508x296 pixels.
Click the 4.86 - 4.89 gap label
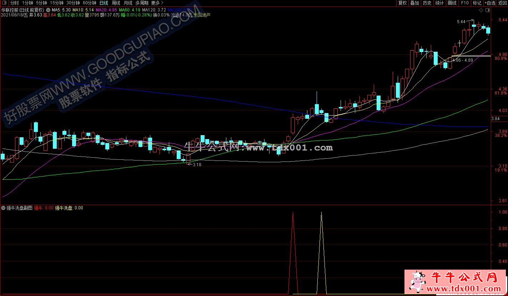click(x=462, y=60)
